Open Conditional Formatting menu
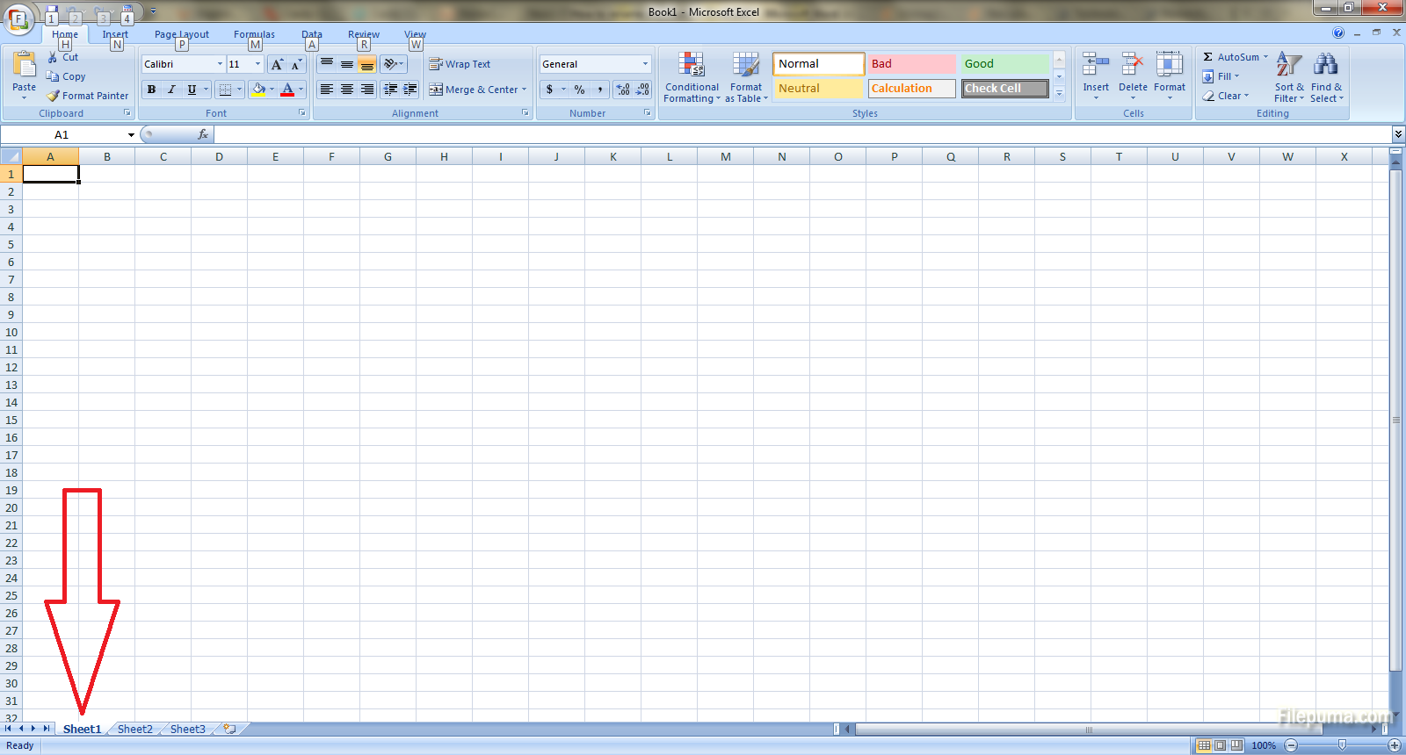Screen dimensions: 1406x755 coord(692,77)
